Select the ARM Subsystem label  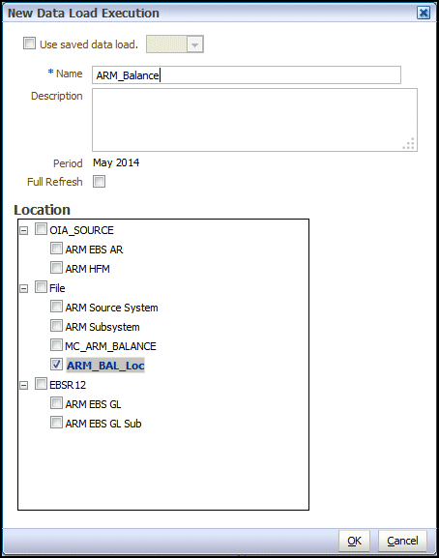102,327
